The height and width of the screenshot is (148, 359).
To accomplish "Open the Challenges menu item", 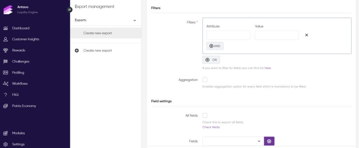I will coord(21,61).
